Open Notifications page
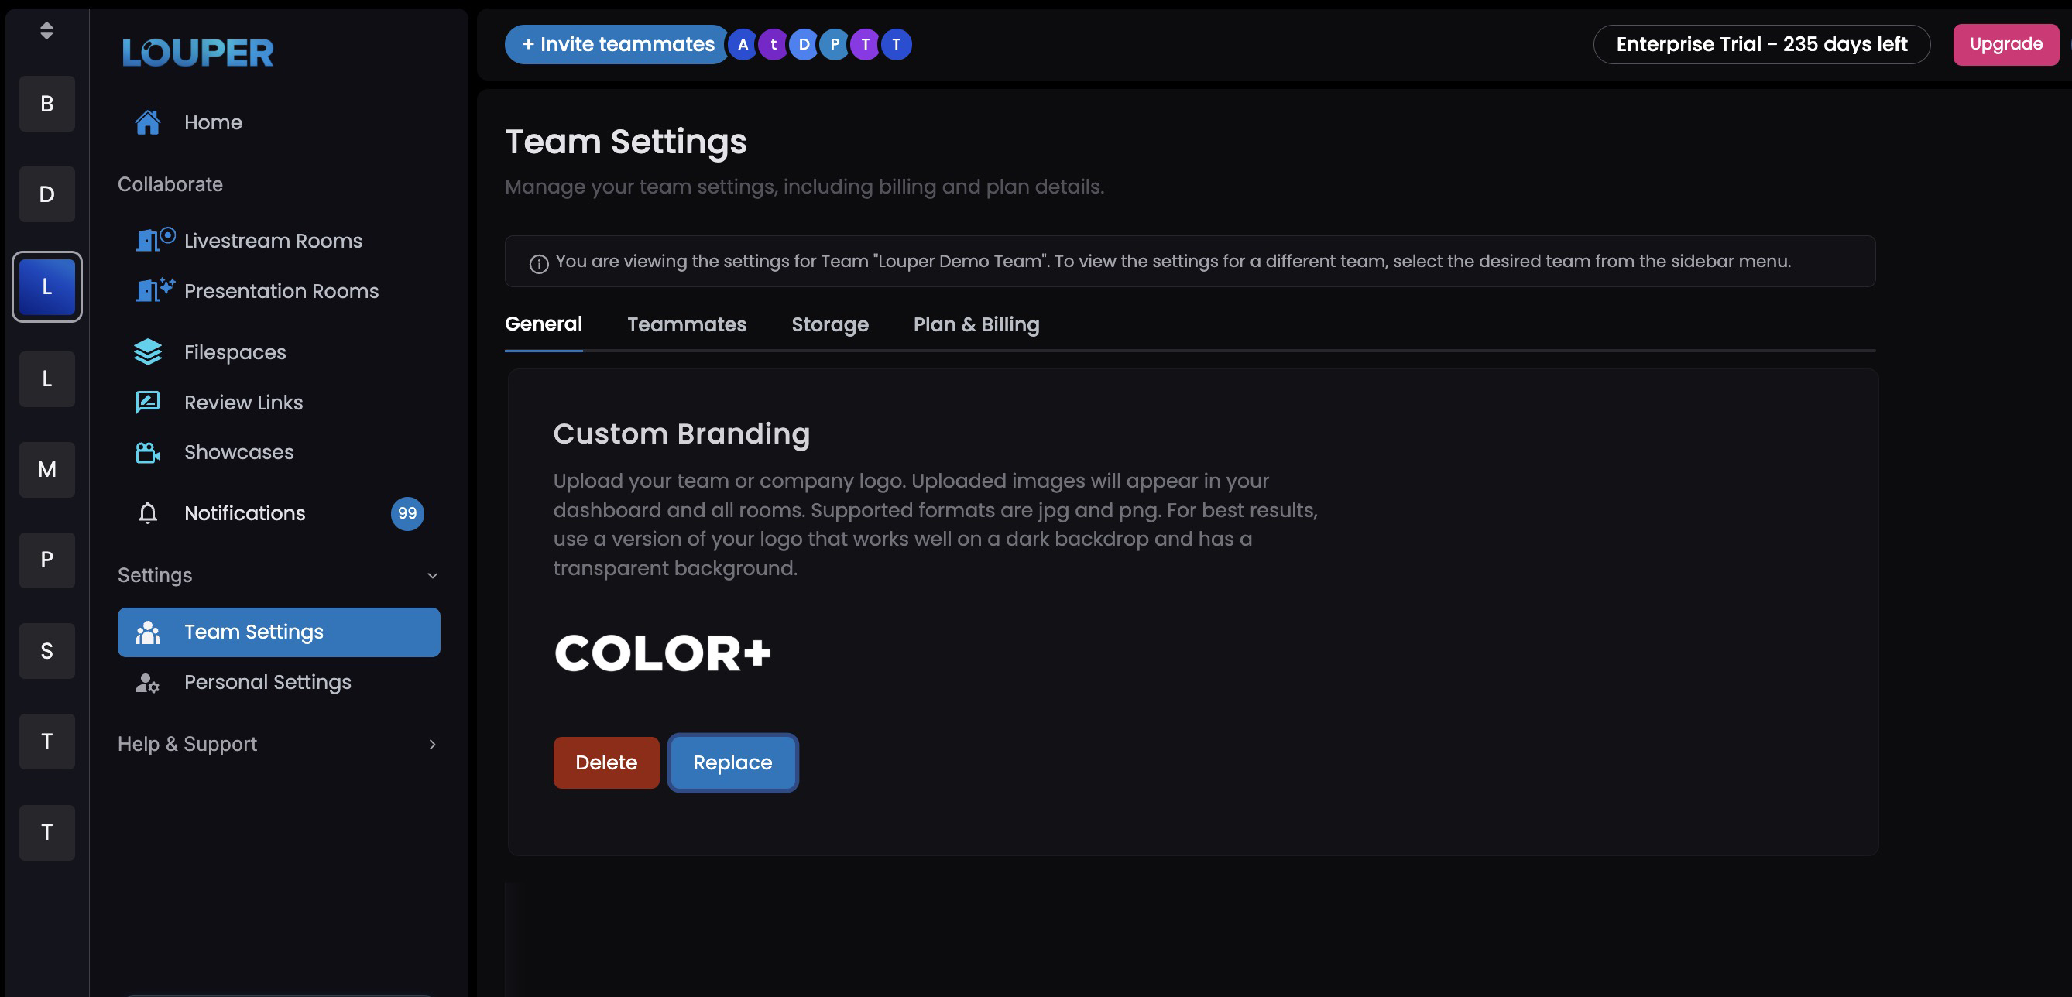2072x997 pixels. coord(278,513)
